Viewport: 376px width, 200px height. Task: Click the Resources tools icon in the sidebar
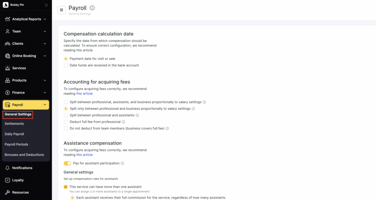7,192
